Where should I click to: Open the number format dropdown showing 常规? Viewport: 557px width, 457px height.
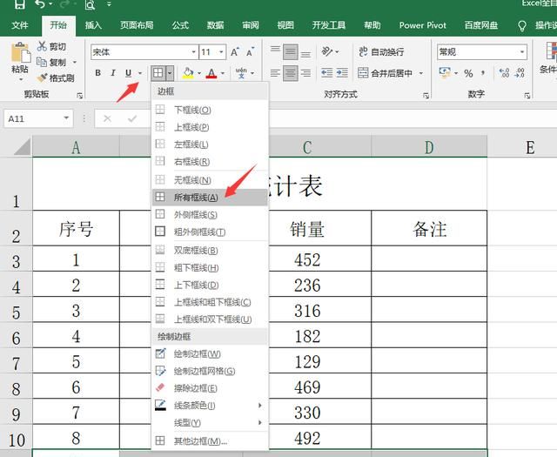click(522, 52)
